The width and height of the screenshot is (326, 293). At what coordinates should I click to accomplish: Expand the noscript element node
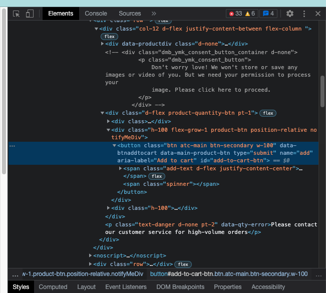pos(91,255)
